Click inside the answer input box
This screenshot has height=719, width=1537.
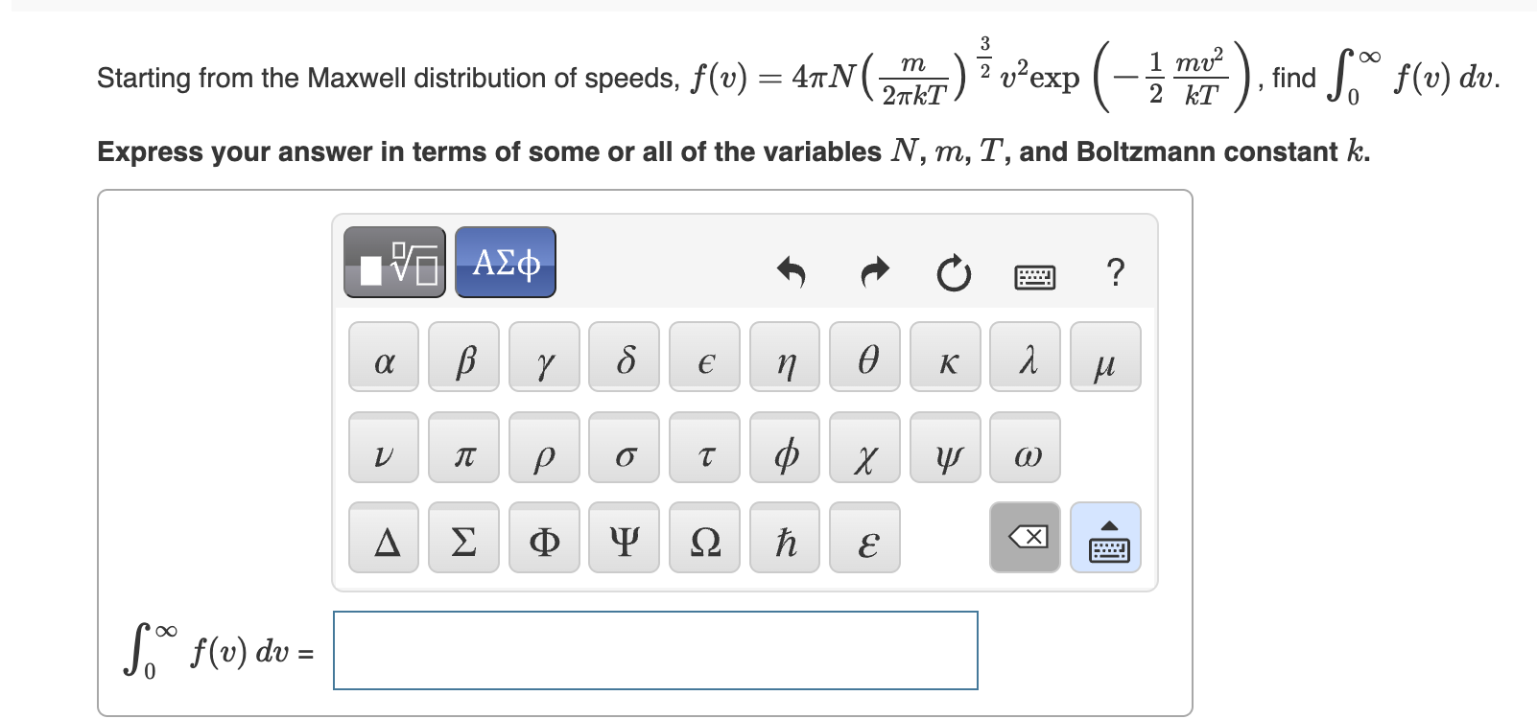click(x=654, y=651)
